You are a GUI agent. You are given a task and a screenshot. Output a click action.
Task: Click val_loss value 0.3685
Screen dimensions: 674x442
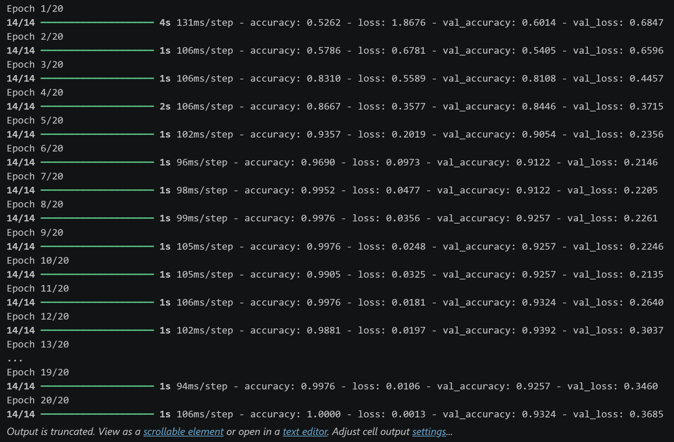[x=646, y=414]
